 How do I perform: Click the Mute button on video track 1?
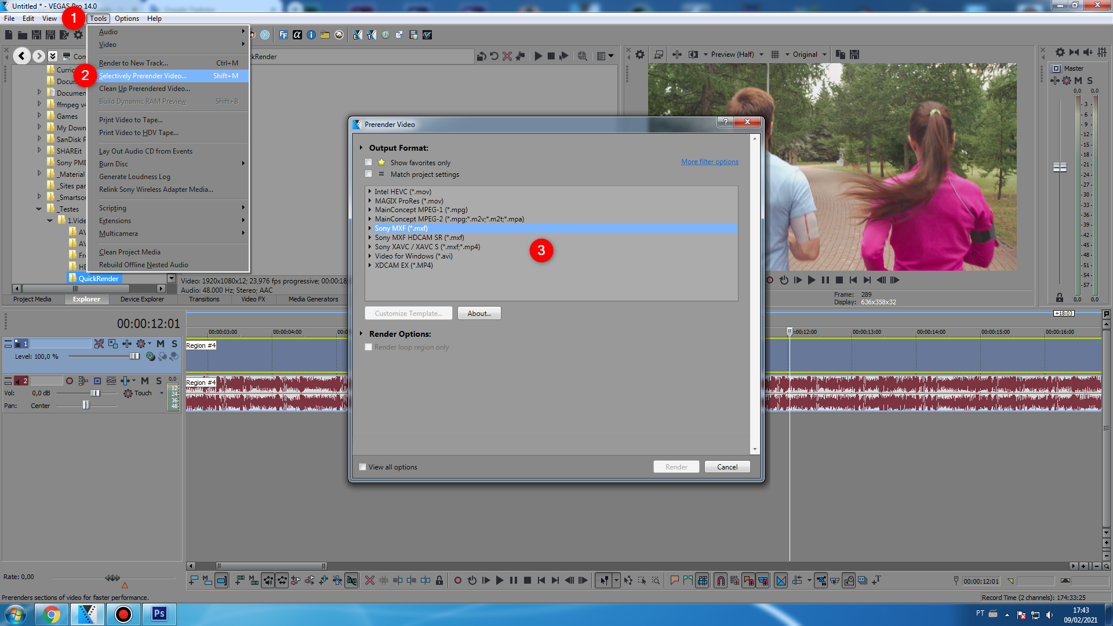point(161,344)
